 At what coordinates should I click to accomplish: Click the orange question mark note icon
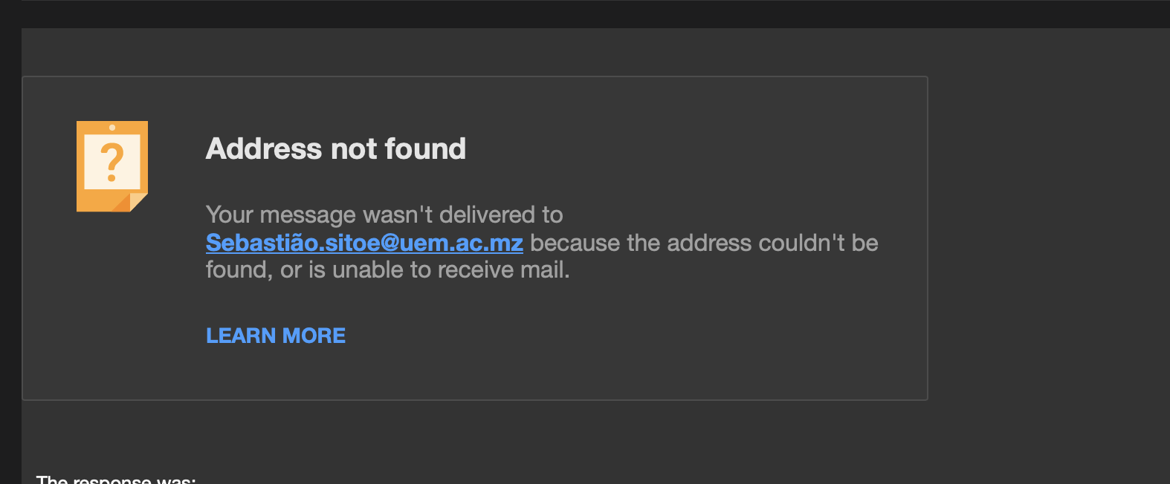coord(111,167)
